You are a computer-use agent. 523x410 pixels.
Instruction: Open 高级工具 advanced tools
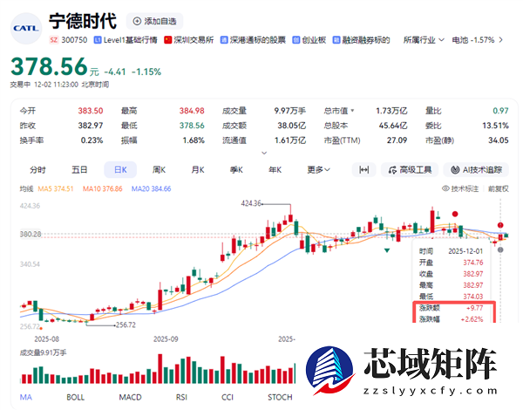click(x=410, y=170)
